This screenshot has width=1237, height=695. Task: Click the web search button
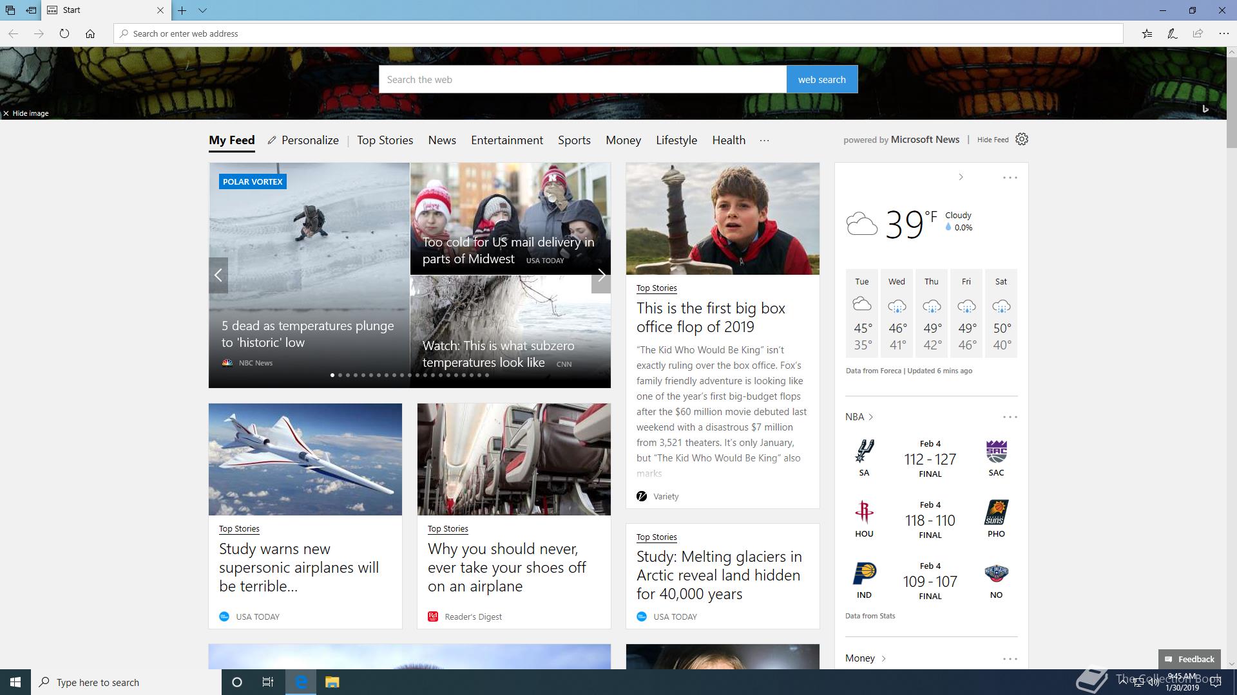[x=822, y=79]
